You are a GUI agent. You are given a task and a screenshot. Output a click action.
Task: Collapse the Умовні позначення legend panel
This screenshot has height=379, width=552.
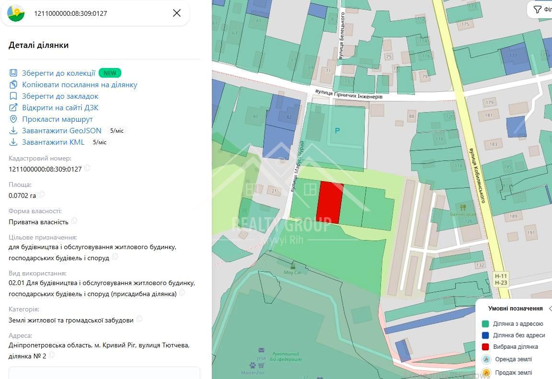tap(550, 309)
